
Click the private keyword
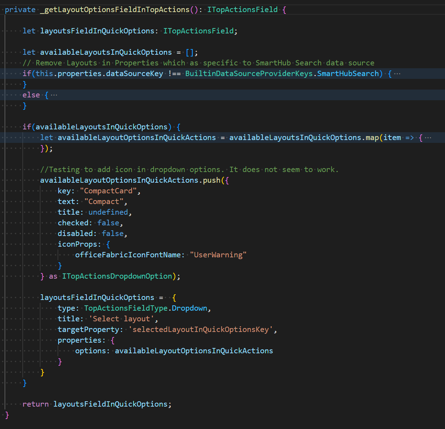20,10
